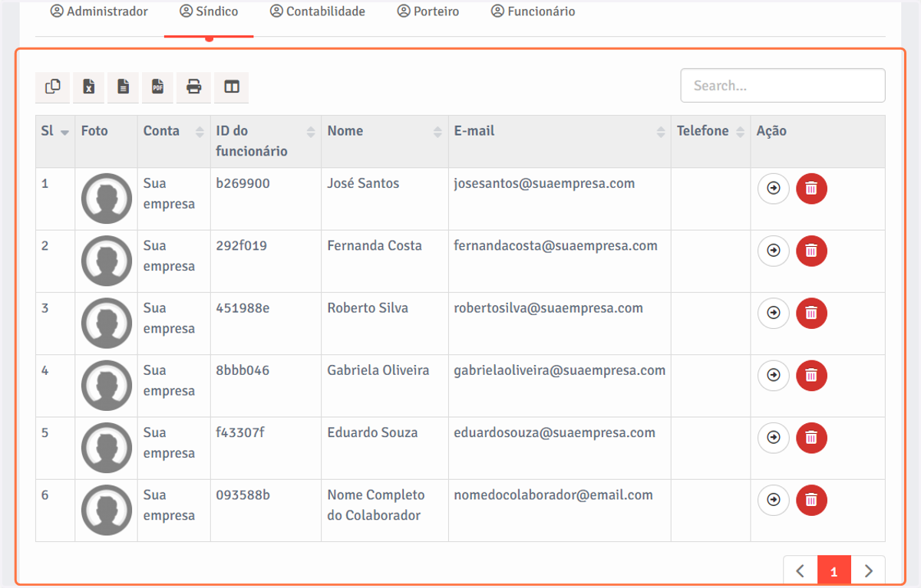Go to next page of results
This screenshot has width=921, height=588.
(868, 571)
